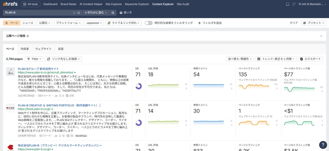Open the 公開日 dropdown filter

[x=44, y=23]
